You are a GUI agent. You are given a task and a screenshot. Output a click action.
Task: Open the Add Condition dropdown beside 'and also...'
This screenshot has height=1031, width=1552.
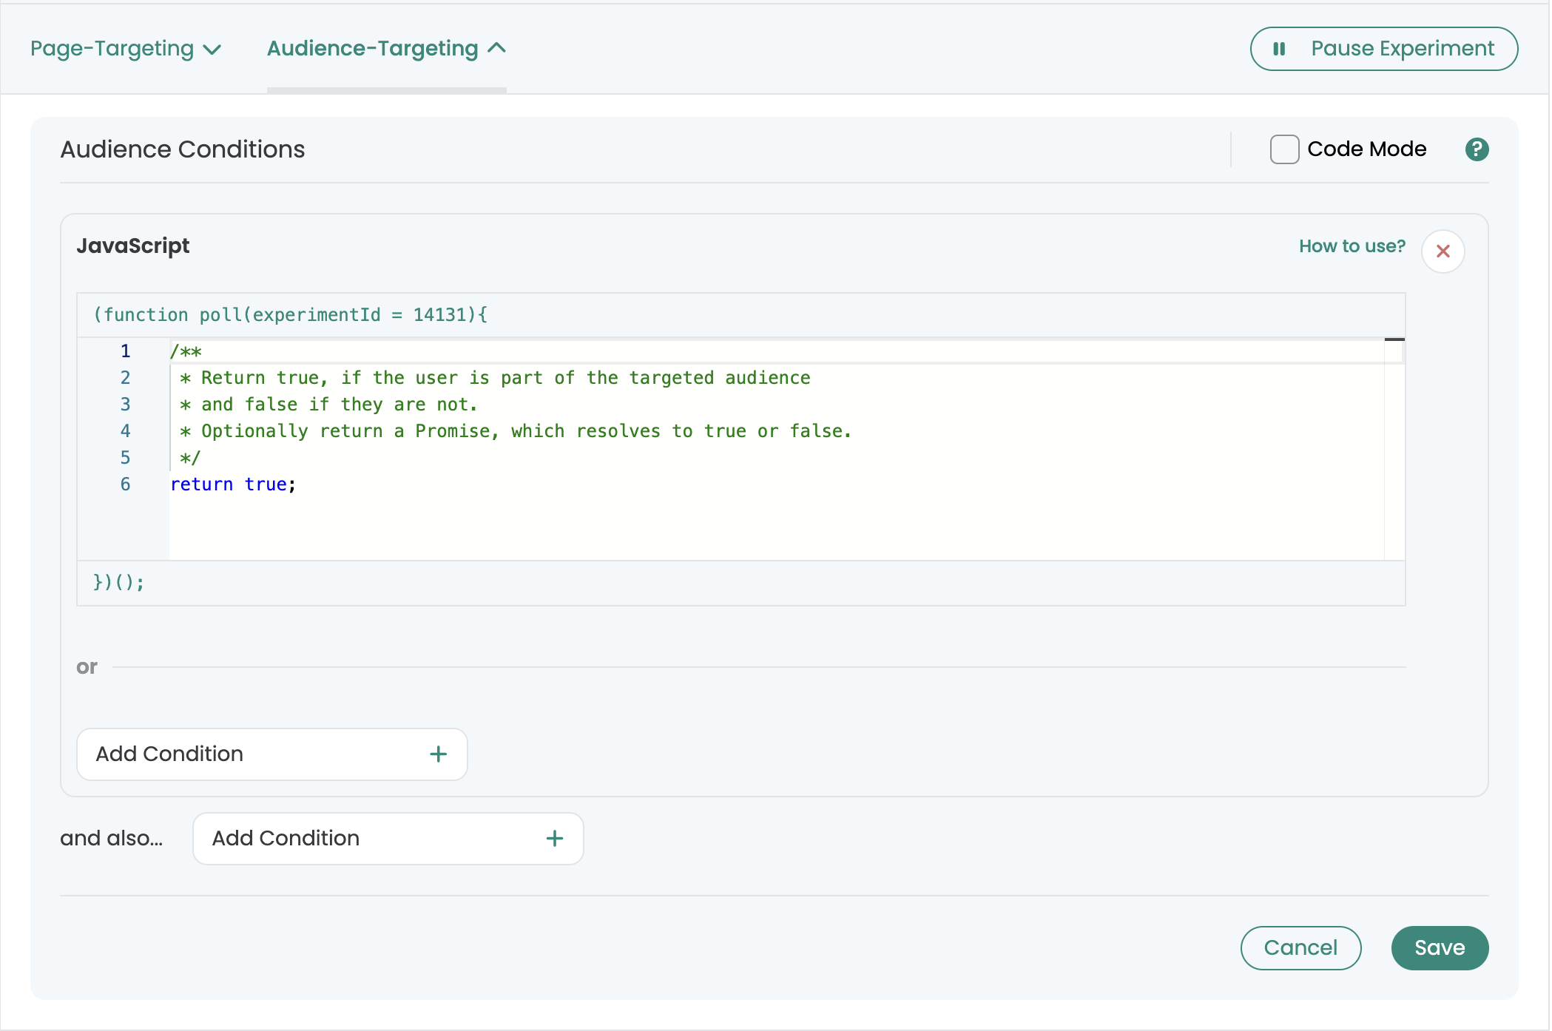coord(388,839)
